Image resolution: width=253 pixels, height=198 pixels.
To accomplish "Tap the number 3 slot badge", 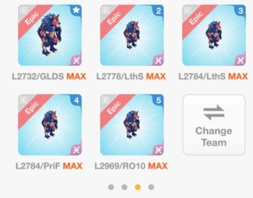I will [240, 10].
